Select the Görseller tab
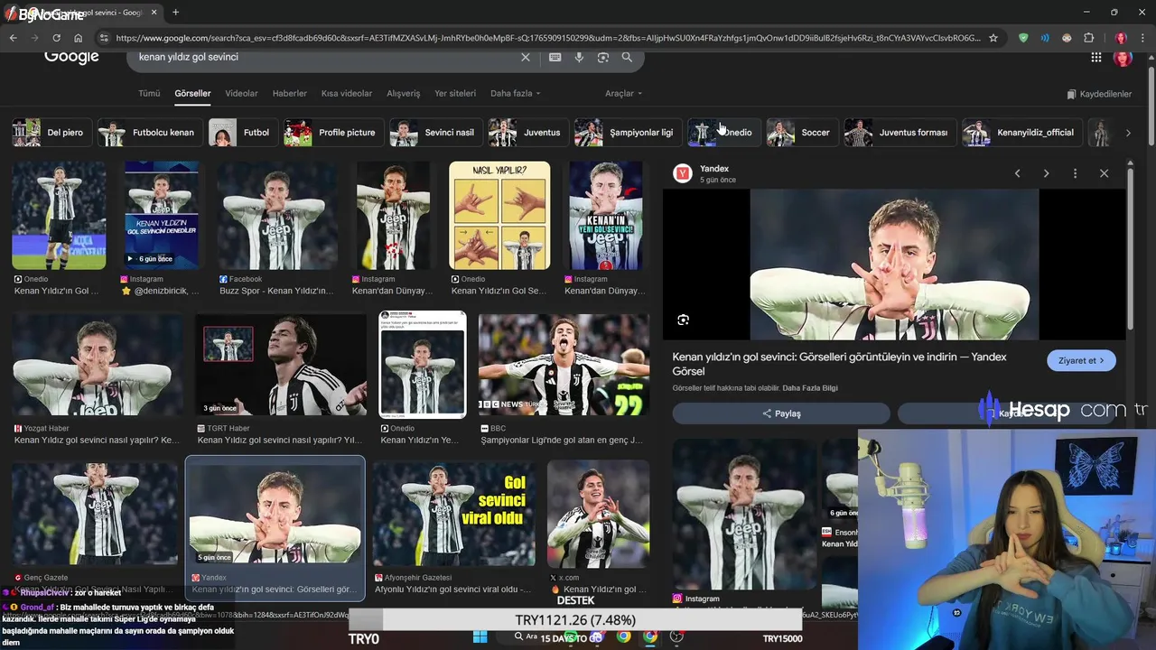 tap(192, 93)
